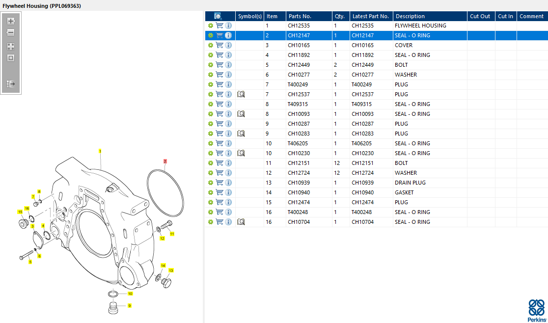This screenshot has width=548, height=323.
Task: Click the Flywheel Housing (PPL069363) title
Action: [x=42, y=6]
